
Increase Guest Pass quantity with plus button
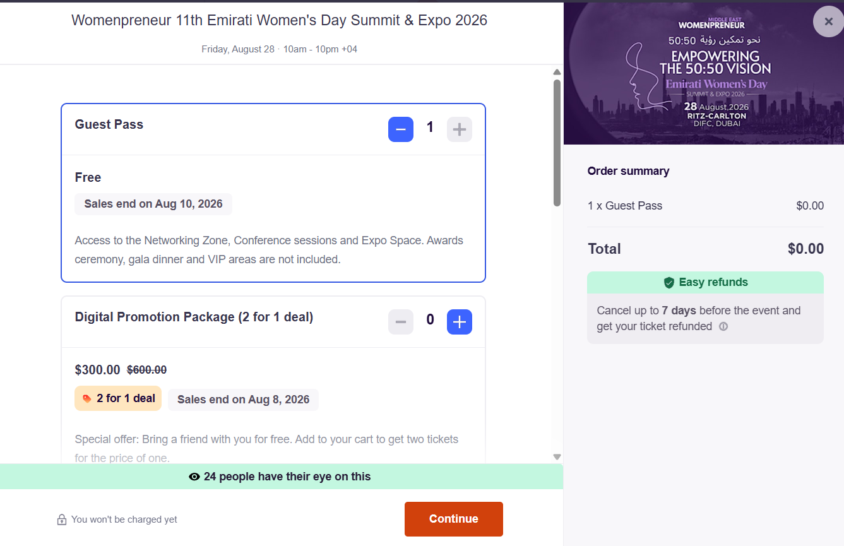(x=459, y=129)
